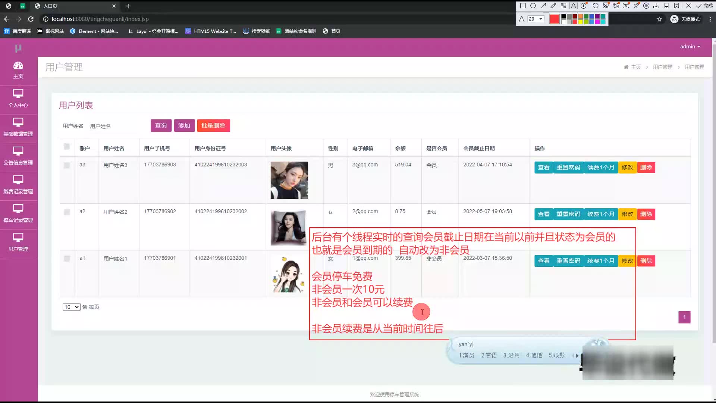Select the yellow color swatch
The image size is (716, 403).
tap(580, 22)
